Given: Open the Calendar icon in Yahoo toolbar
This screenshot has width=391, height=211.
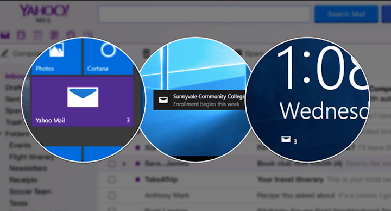Looking at the screenshot, I should pyautogui.click(x=37, y=35).
